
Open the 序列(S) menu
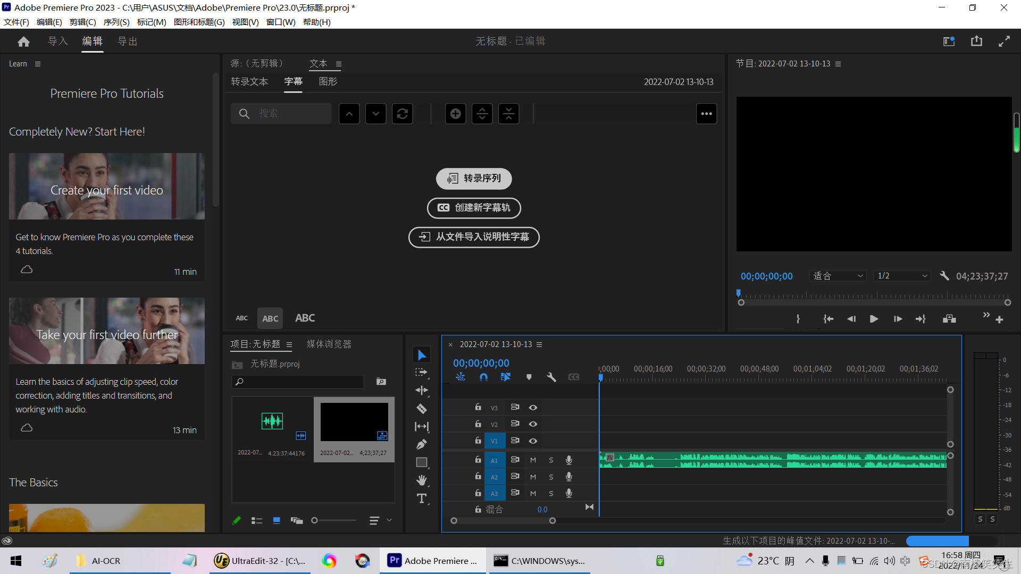[116, 22]
